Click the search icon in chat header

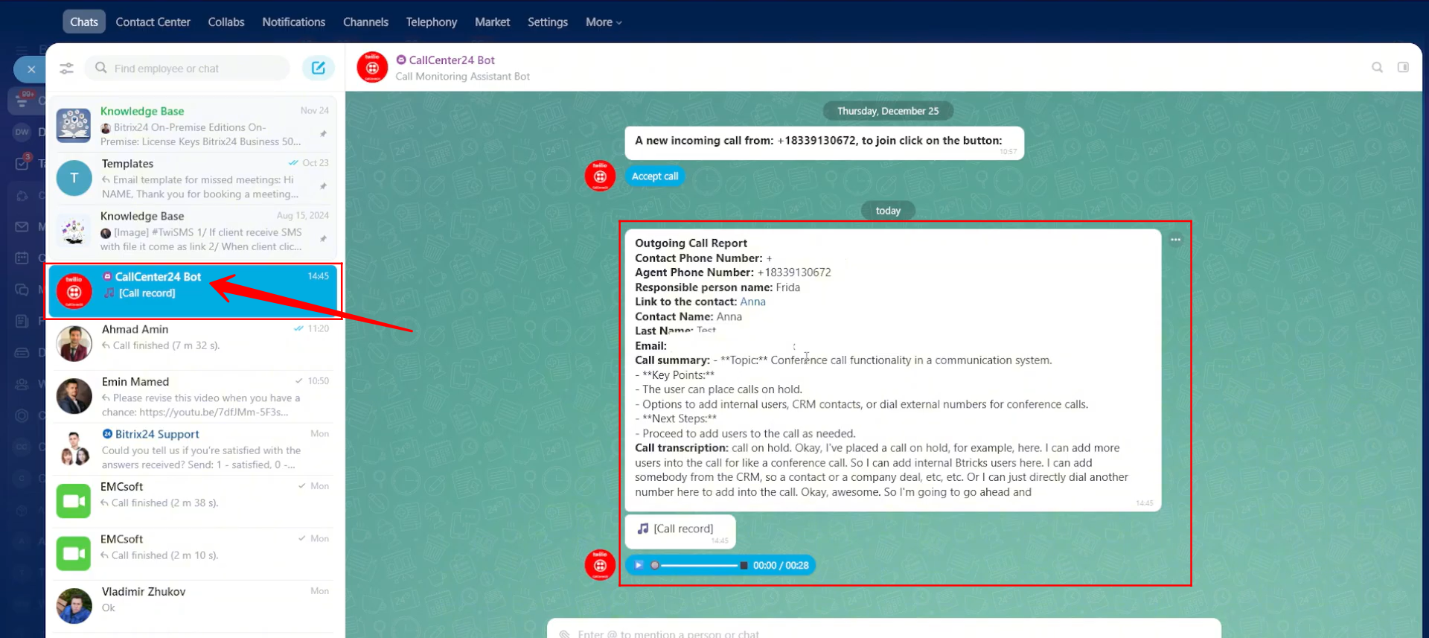(x=1377, y=68)
